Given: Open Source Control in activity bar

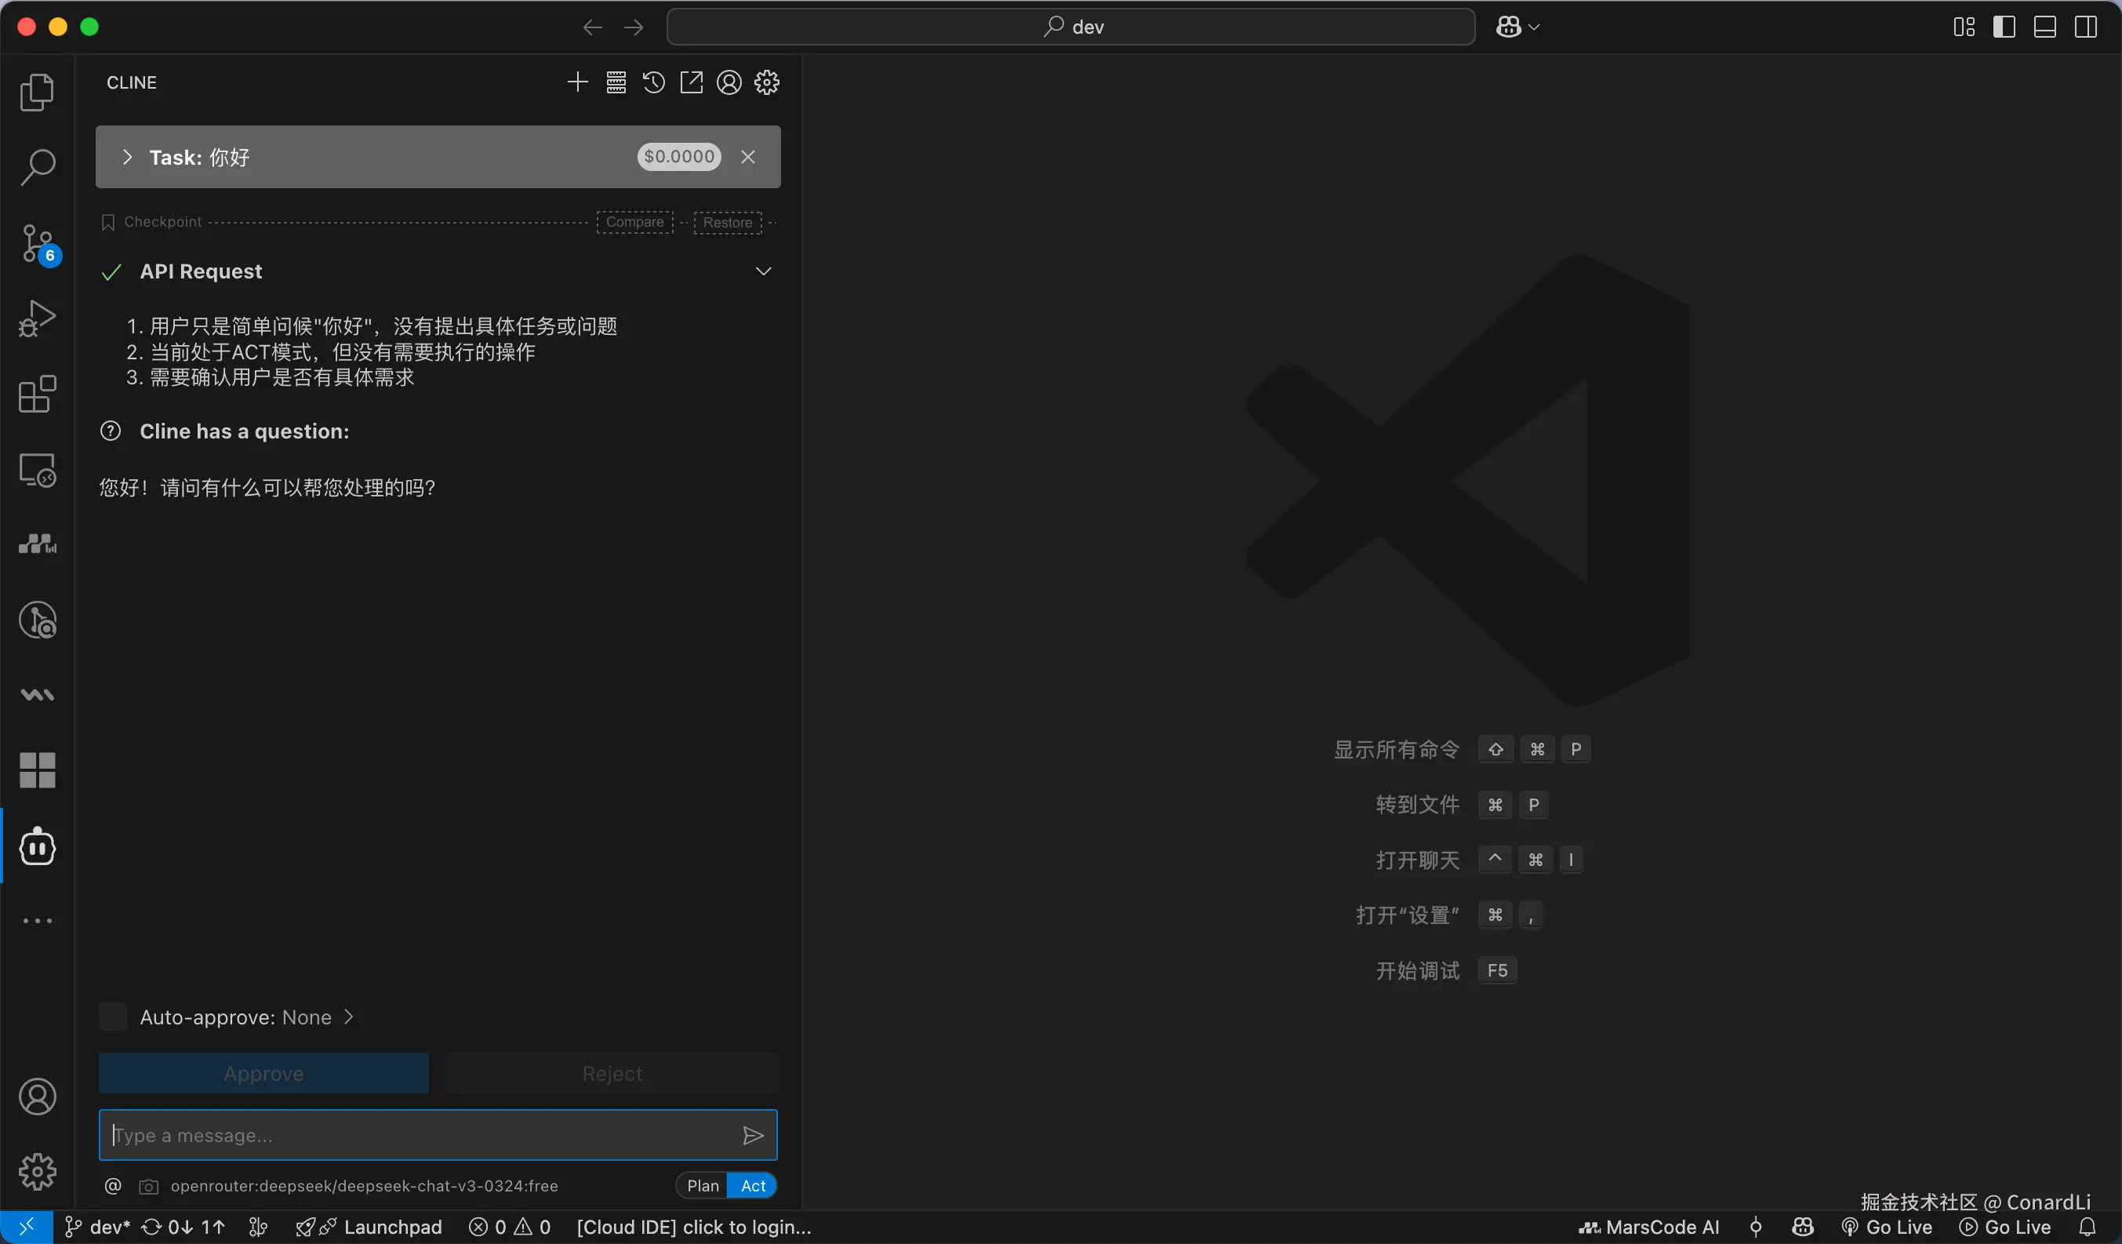Looking at the screenshot, I should click(x=38, y=244).
